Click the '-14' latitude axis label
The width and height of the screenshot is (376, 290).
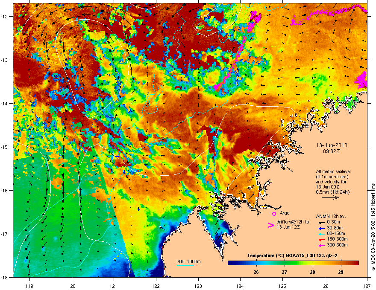(4, 103)
